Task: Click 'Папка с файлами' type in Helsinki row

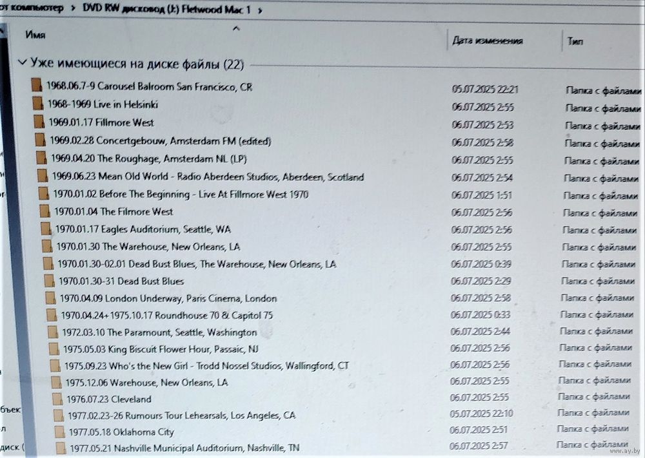Action: [x=604, y=108]
